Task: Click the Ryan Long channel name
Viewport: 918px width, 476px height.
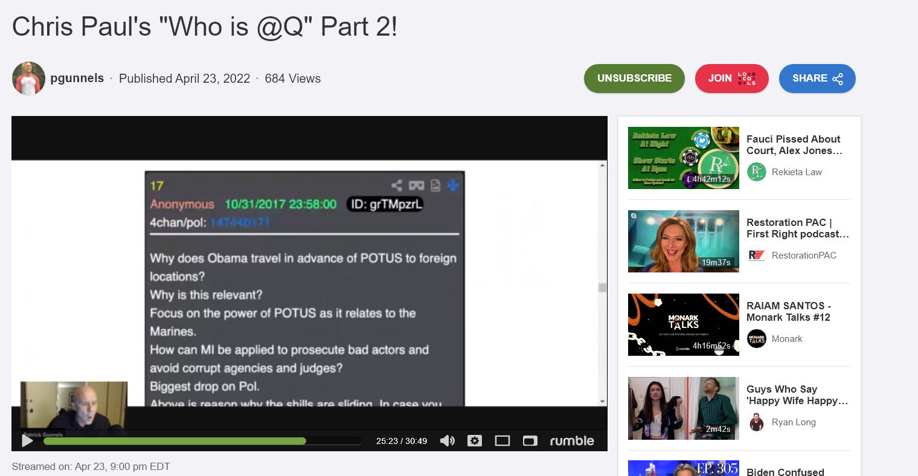Action: pyautogui.click(x=794, y=422)
